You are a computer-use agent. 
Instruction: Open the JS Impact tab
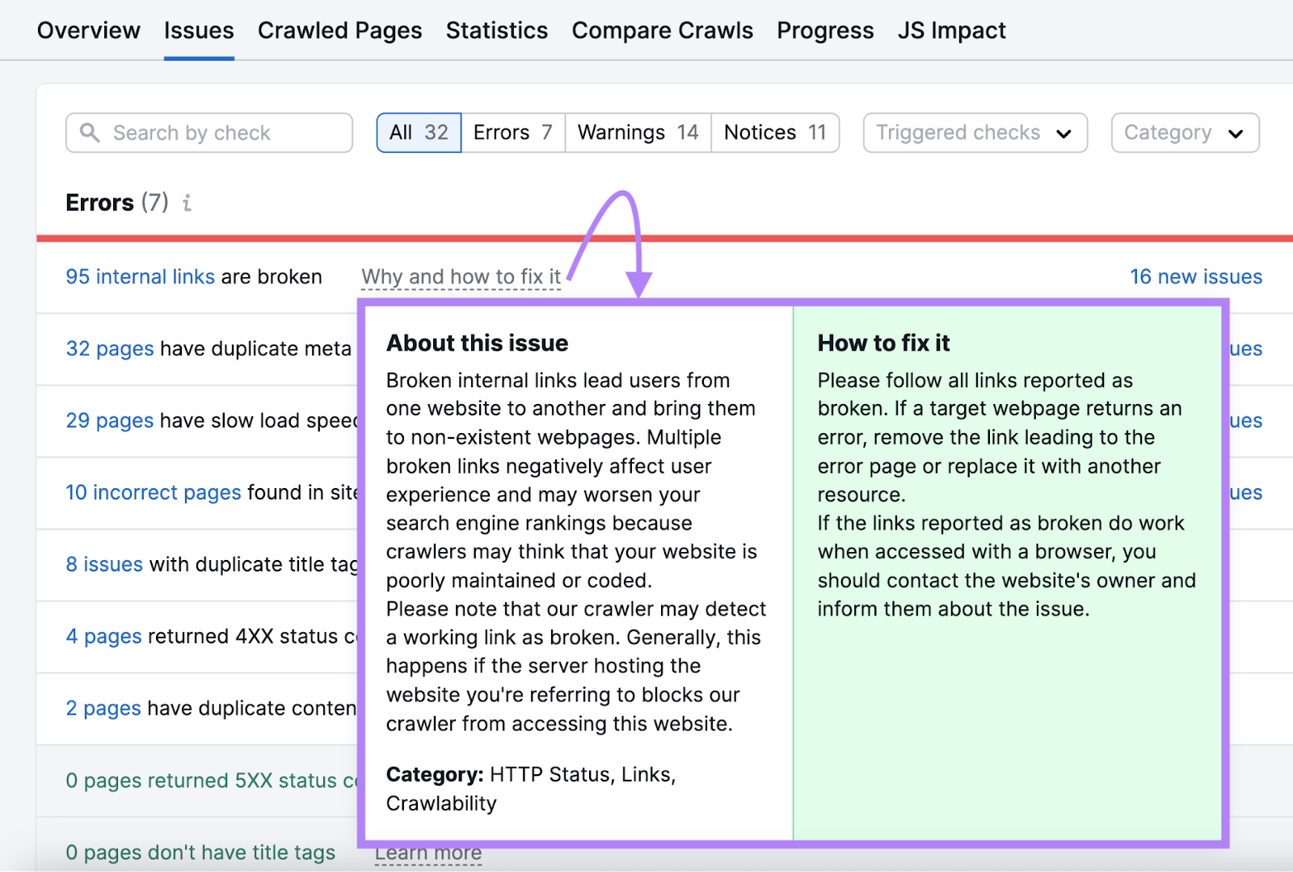click(x=951, y=30)
